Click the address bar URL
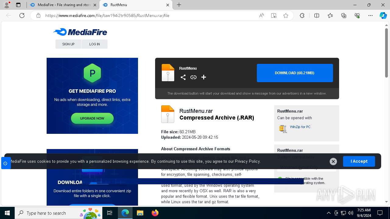The width and height of the screenshot is (390, 219). click(x=107, y=16)
